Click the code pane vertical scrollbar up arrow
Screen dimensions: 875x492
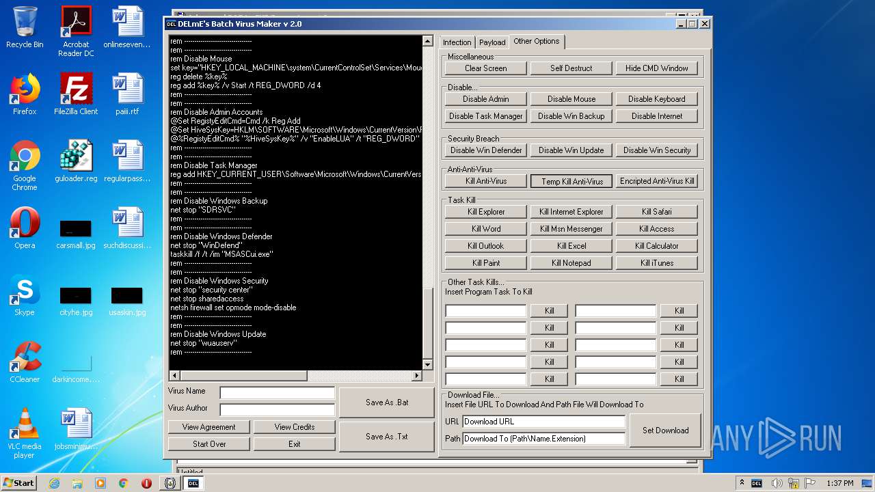[x=428, y=41]
